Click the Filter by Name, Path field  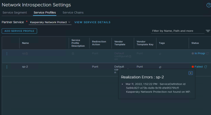[178, 31]
